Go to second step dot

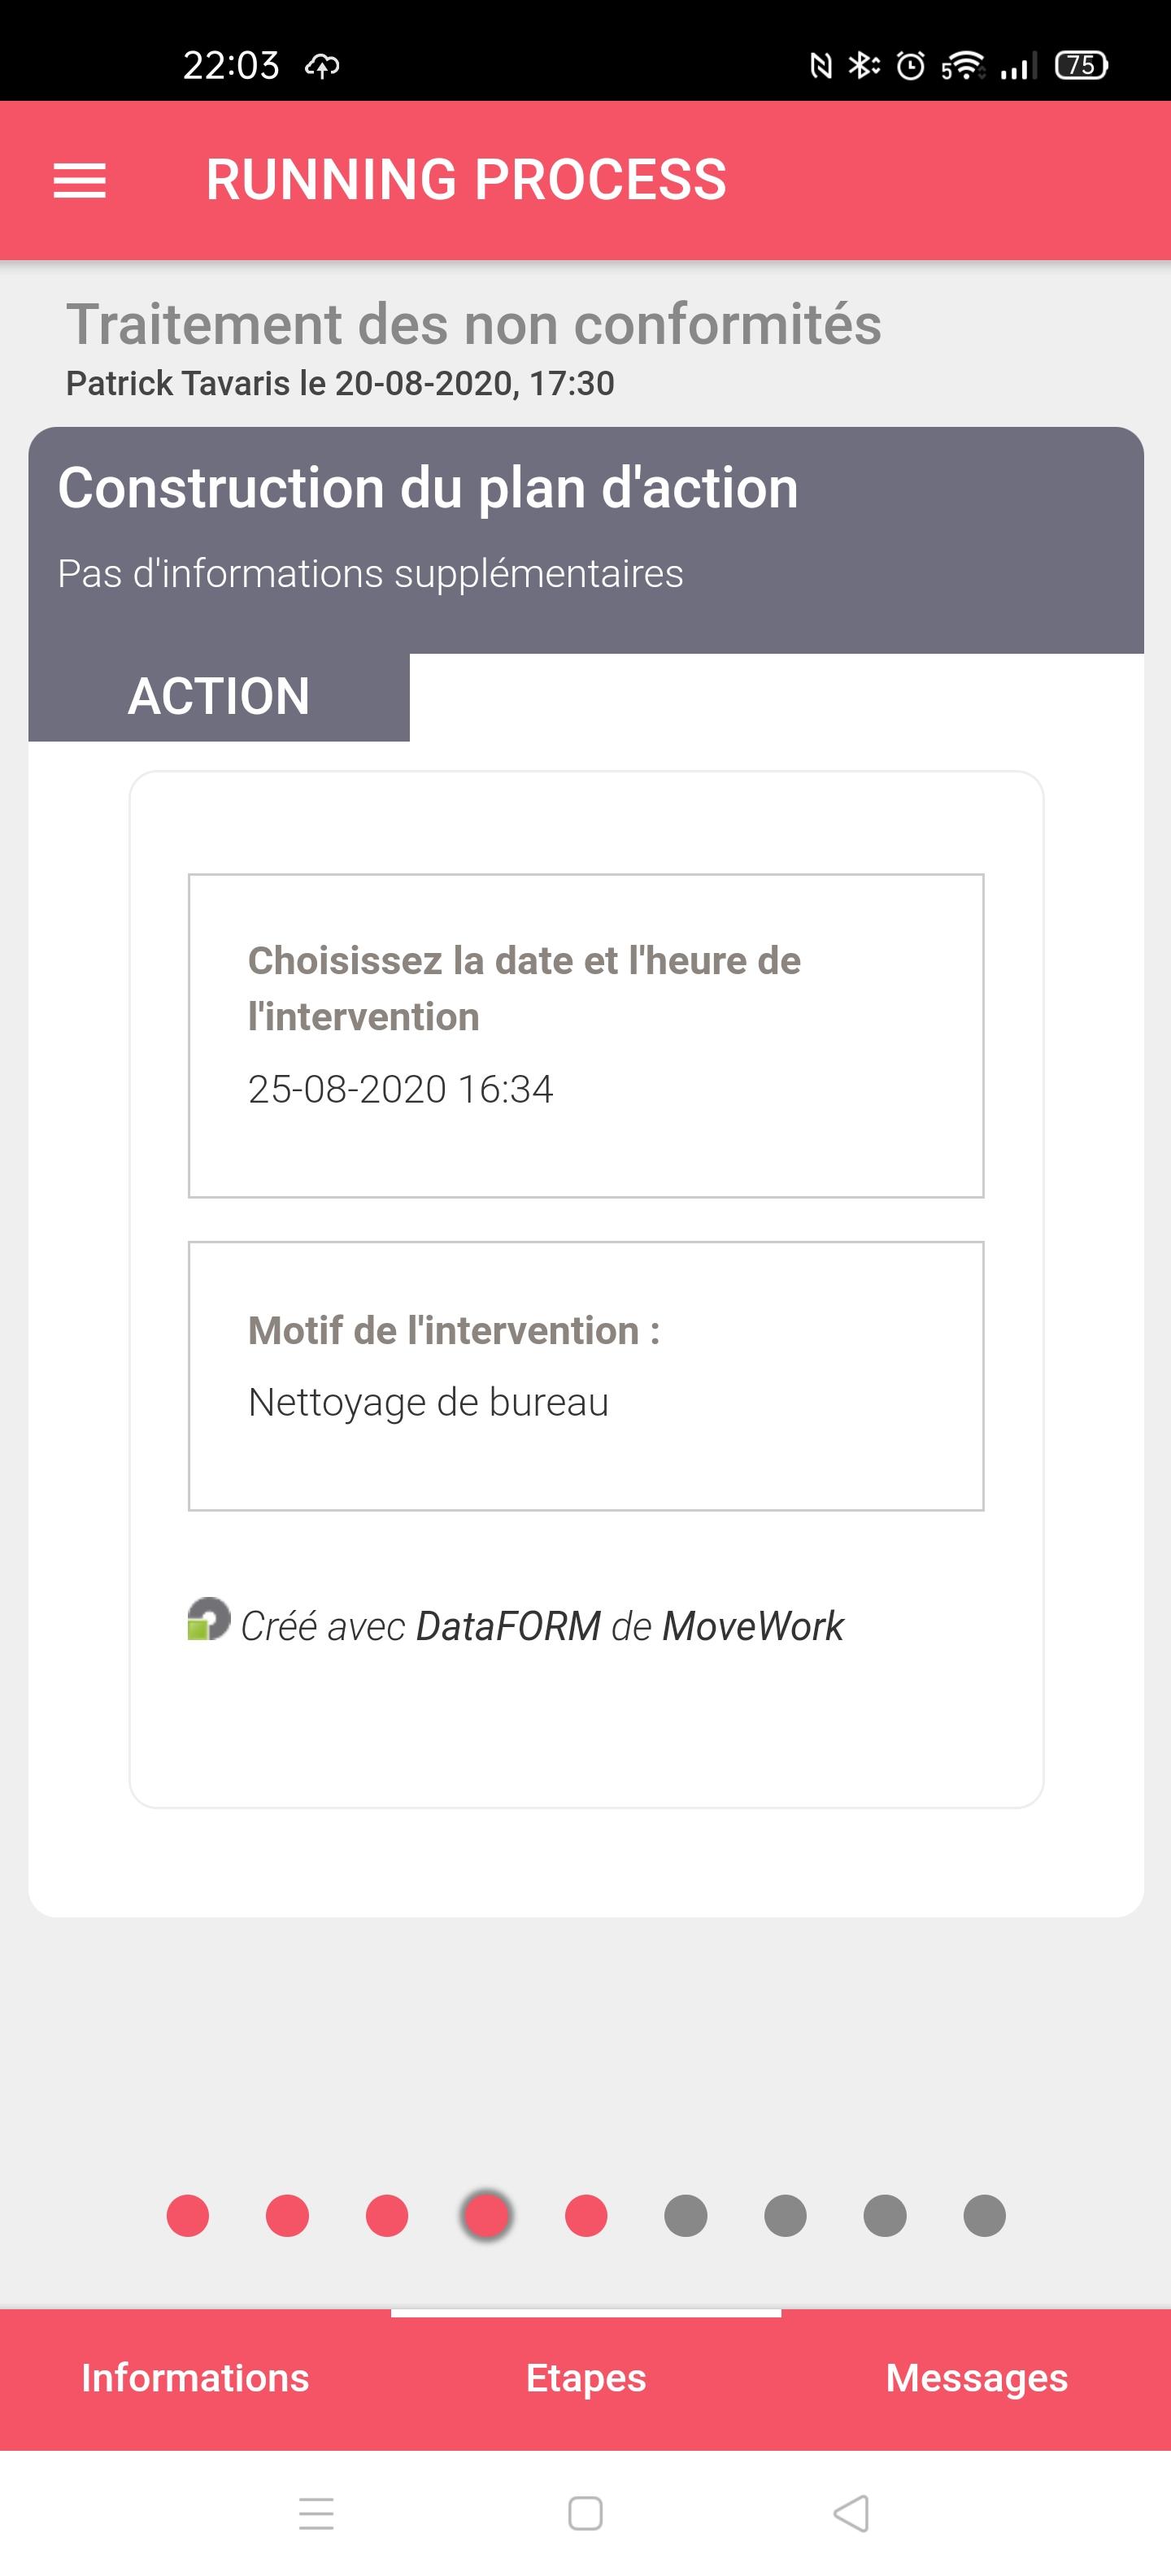coord(287,2215)
